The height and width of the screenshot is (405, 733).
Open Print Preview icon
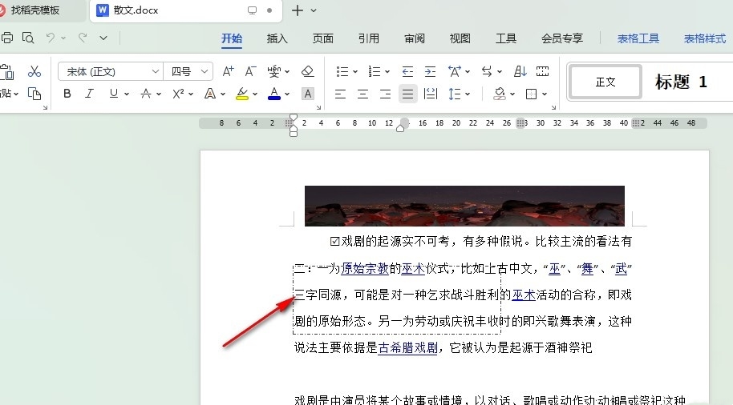point(28,38)
